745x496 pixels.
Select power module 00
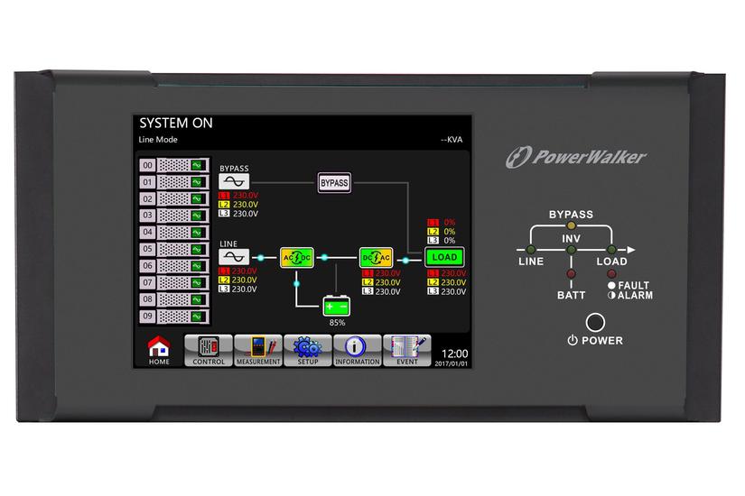(x=174, y=165)
